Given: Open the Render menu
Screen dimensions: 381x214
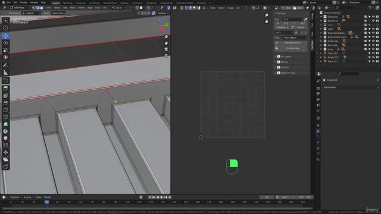Looking at the screenshot, I should (24, 2).
